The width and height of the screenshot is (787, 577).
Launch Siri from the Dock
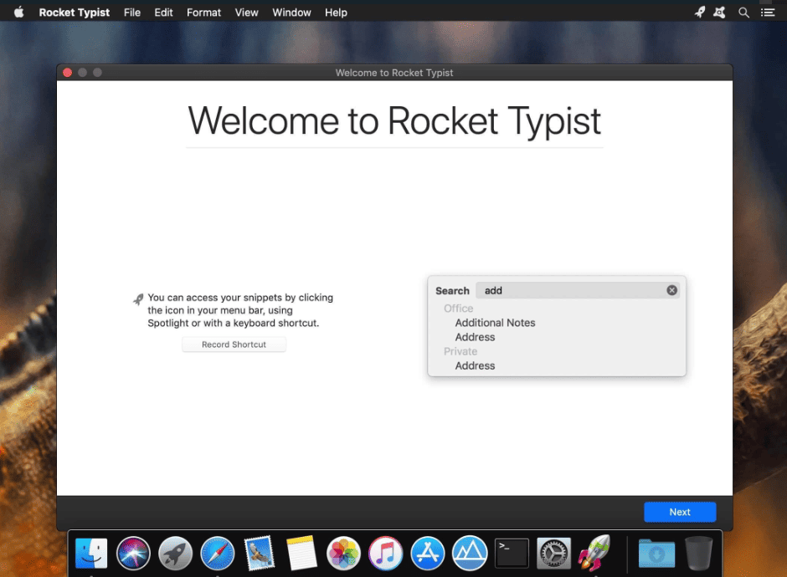point(133,554)
